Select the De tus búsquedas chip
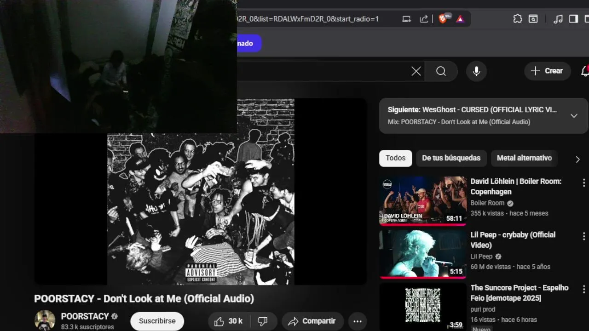Image resolution: width=589 pixels, height=331 pixels. (x=451, y=158)
